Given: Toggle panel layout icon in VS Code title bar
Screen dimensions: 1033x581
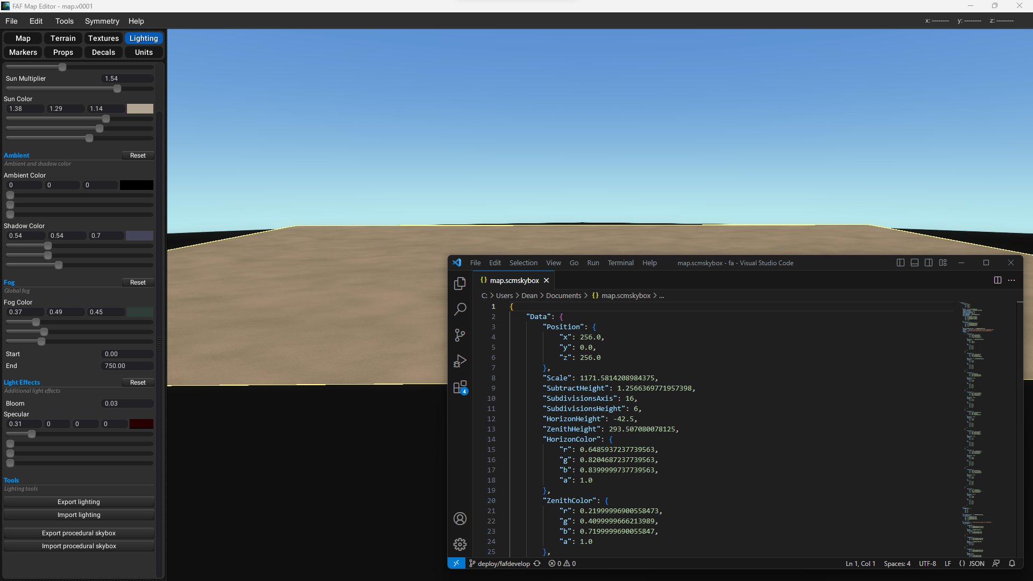Looking at the screenshot, I should click(x=915, y=263).
